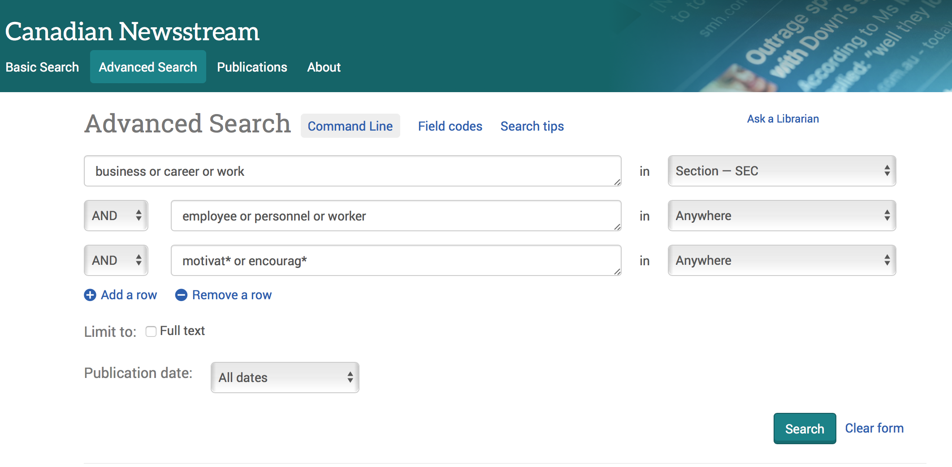Click the Full text label
The image size is (952, 467).
tap(182, 331)
